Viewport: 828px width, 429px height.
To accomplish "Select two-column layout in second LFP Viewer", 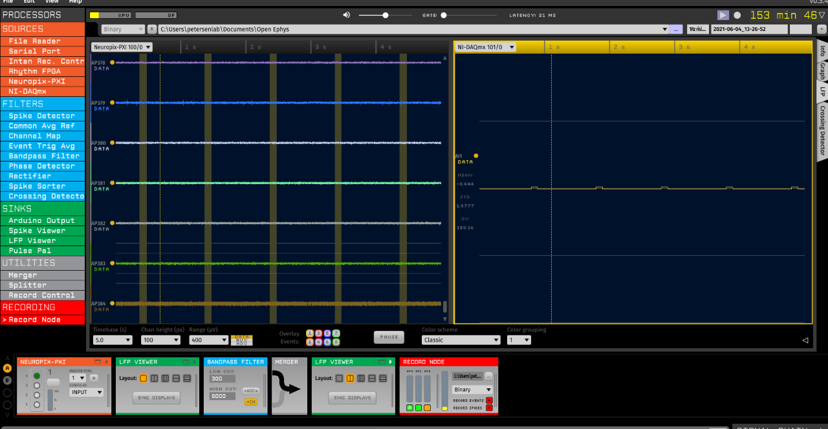I will [350, 378].
